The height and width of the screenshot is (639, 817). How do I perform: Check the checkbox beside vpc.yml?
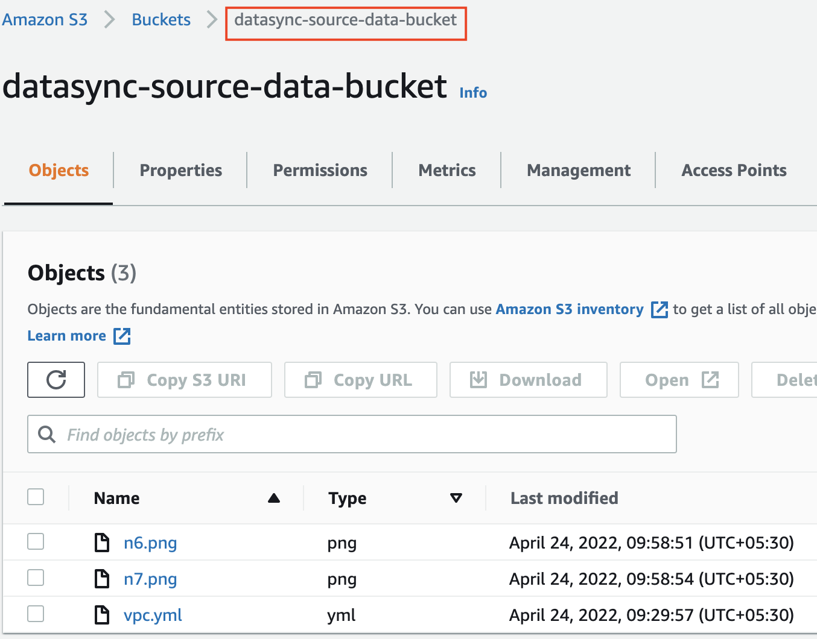[36, 614]
